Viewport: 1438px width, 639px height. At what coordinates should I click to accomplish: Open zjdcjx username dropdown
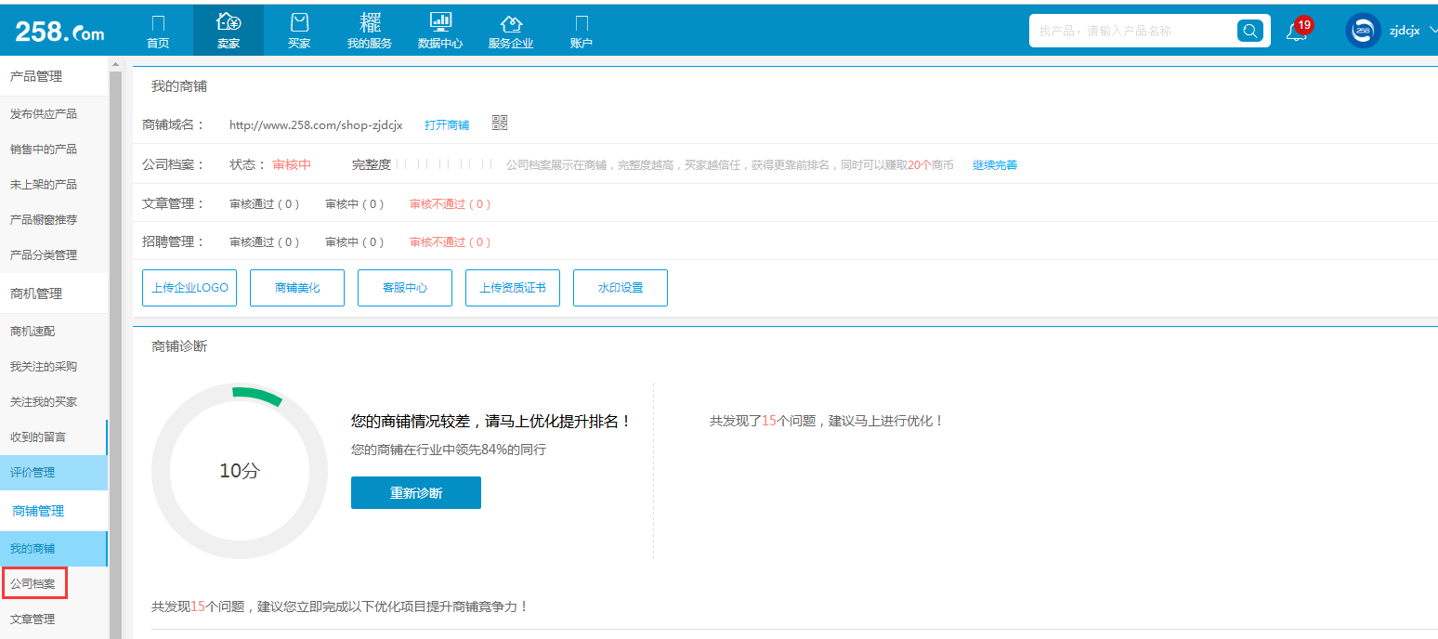[x=1412, y=31]
